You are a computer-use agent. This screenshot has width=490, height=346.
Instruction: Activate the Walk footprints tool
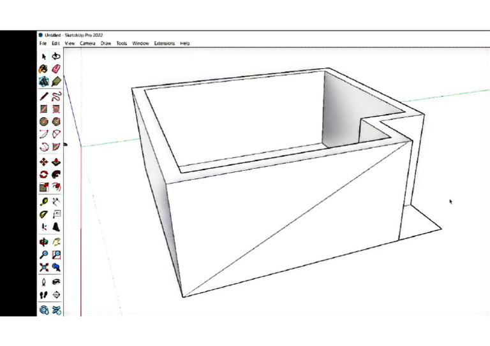pyautogui.click(x=44, y=294)
